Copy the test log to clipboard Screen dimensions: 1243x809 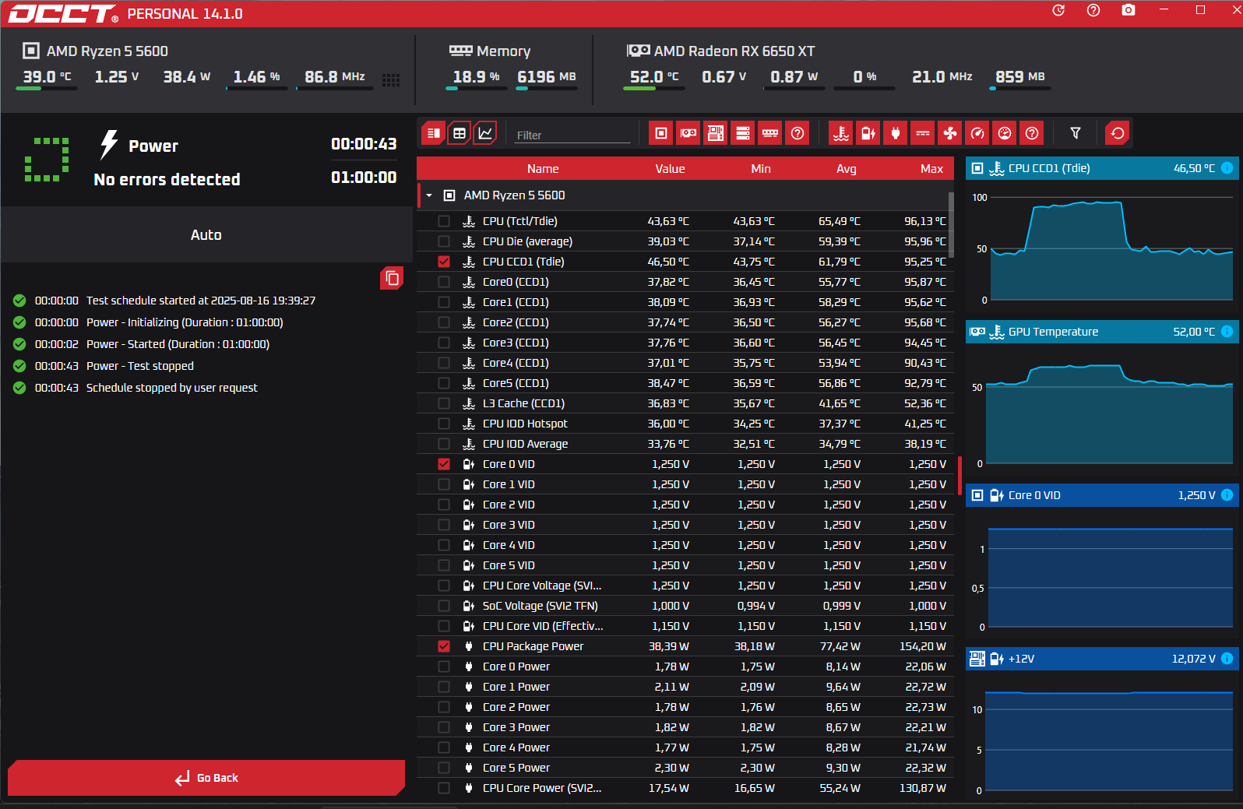click(392, 278)
